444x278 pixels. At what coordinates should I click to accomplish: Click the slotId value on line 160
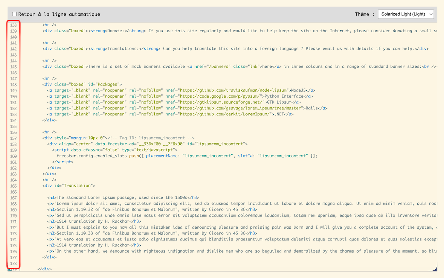pos(283,156)
